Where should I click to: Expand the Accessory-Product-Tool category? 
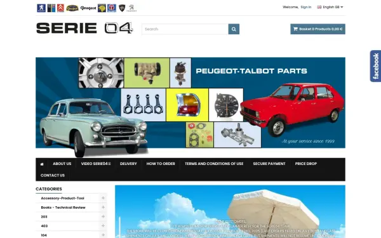coord(103,198)
